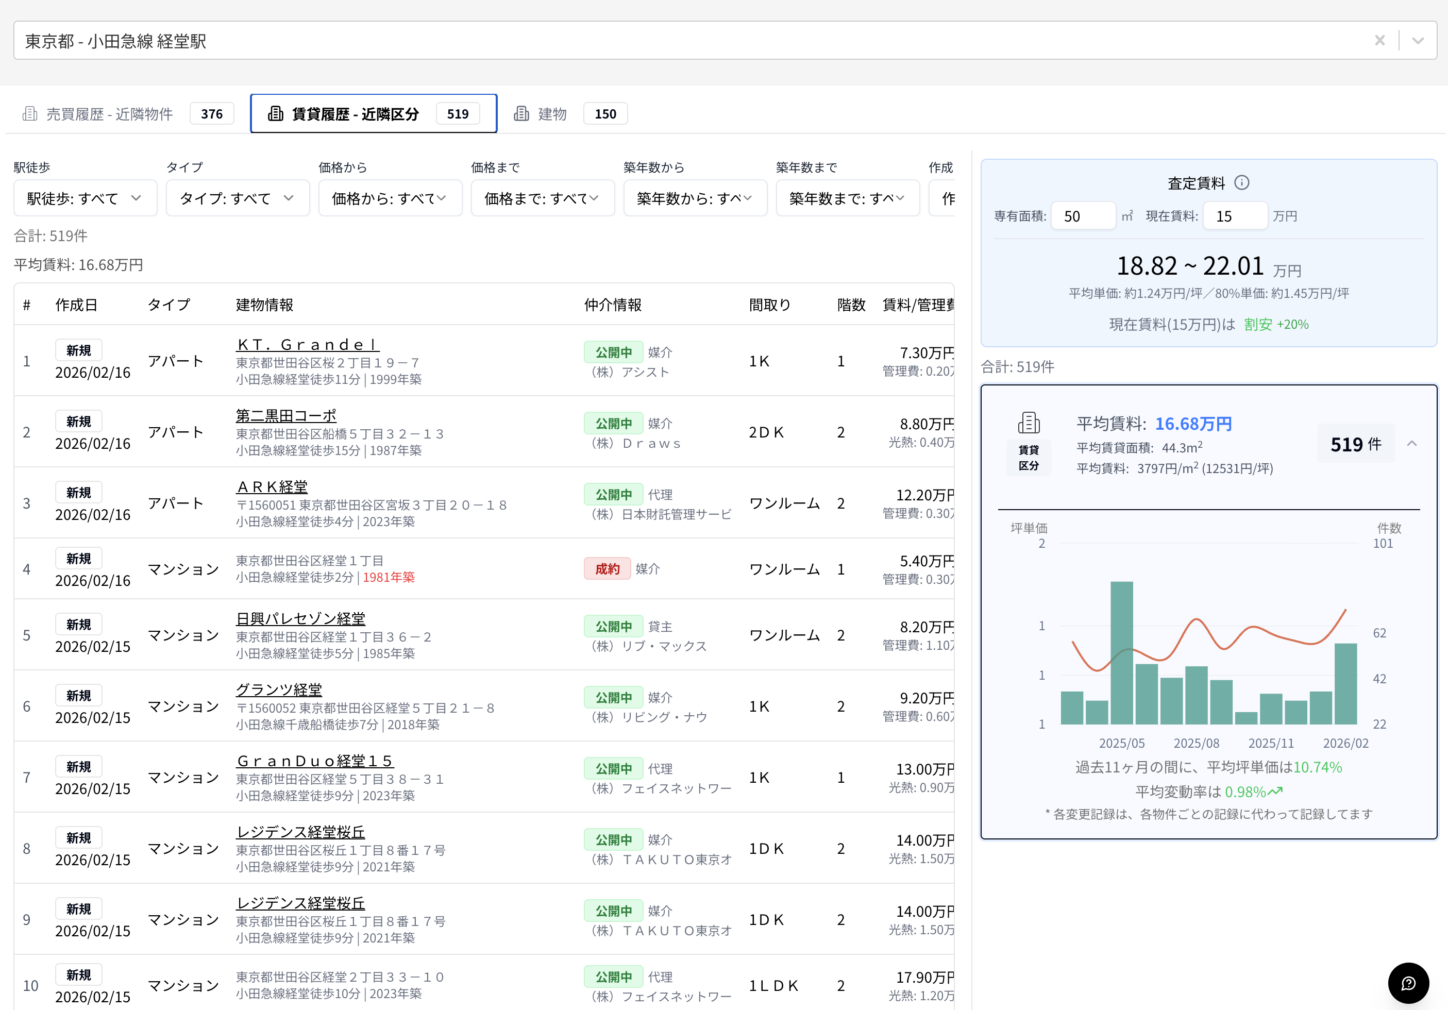
Task: Open the 駅徒歩 filter dropdown
Action: 85,197
